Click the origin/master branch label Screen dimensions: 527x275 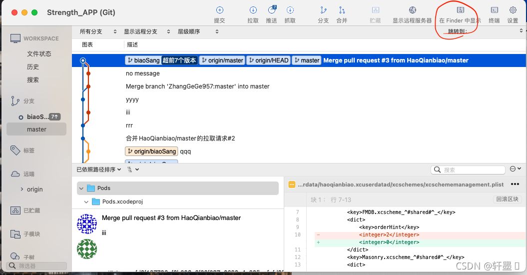[222, 60]
